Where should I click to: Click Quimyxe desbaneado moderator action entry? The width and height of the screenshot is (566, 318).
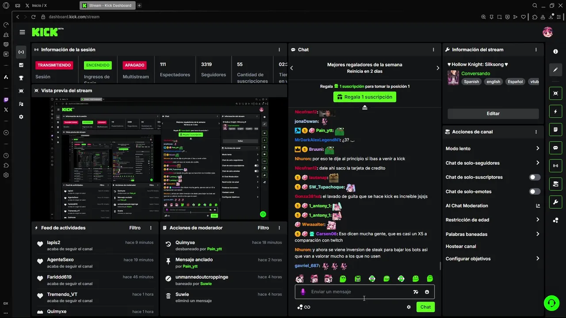coord(223,246)
